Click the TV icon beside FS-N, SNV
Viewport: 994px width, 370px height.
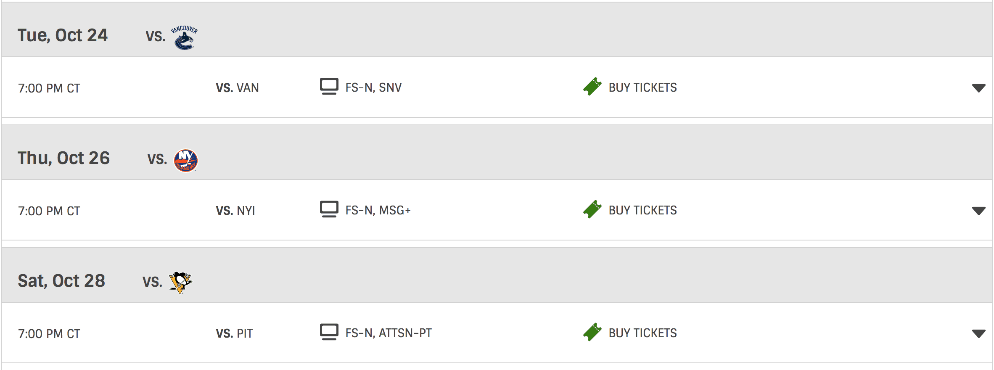[329, 87]
